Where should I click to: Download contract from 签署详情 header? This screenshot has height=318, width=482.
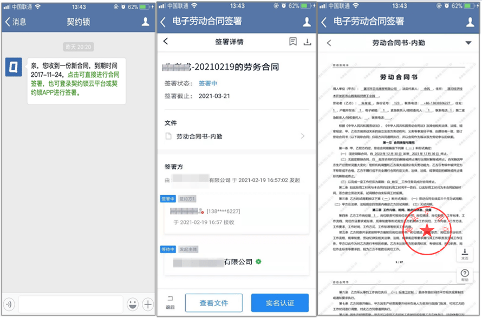[x=307, y=42]
